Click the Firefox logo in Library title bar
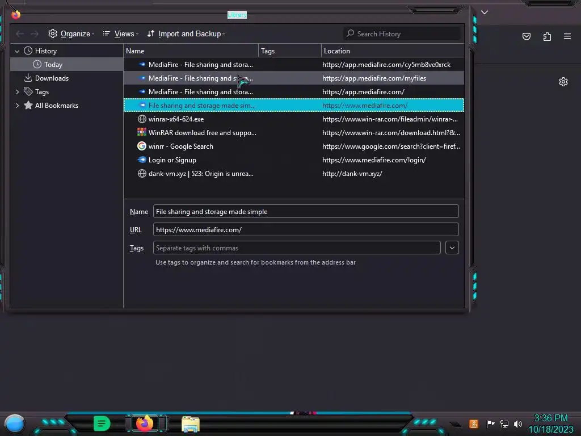This screenshot has width=581, height=436. pyautogui.click(x=15, y=15)
